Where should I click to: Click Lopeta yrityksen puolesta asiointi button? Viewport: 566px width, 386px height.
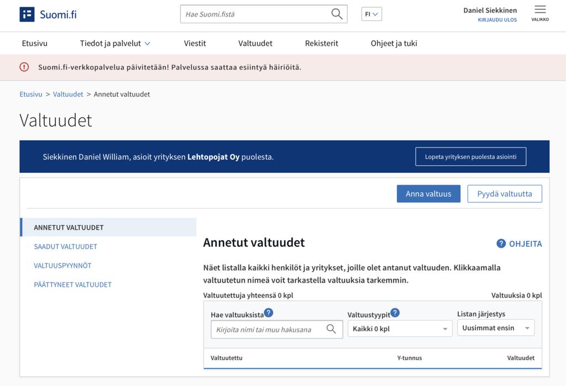471,157
